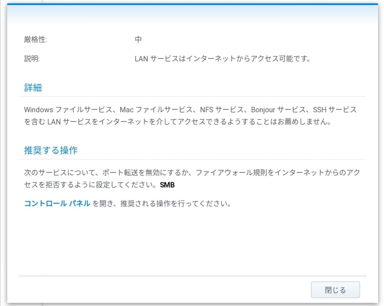The height and width of the screenshot is (306, 384).
Task: Click the 詳細 section heading
Action: (x=33, y=87)
